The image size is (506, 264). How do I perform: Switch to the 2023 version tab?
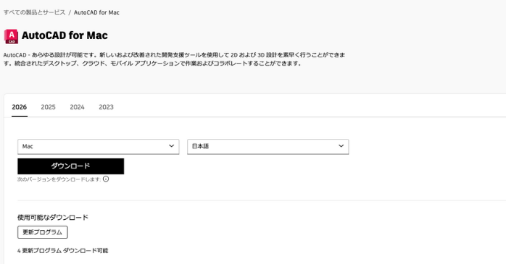click(106, 107)
